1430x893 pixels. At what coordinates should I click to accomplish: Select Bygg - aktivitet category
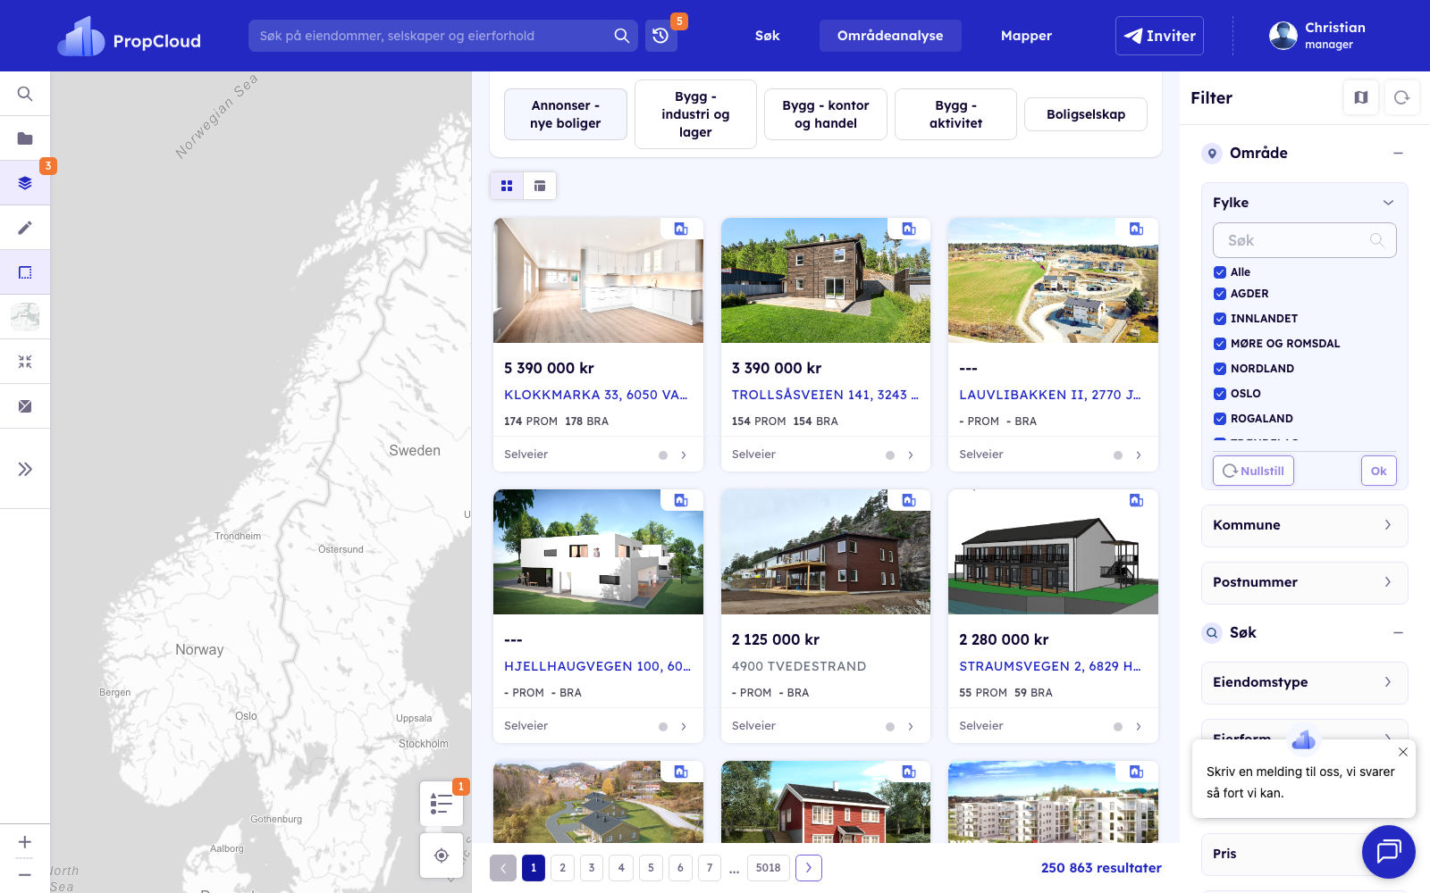click(955, 114)
